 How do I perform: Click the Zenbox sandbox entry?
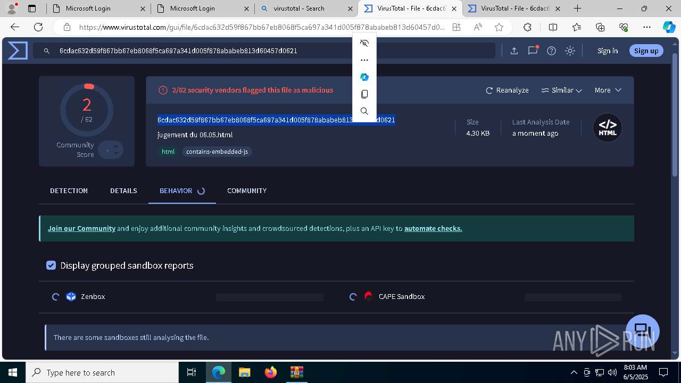(93, 297)
